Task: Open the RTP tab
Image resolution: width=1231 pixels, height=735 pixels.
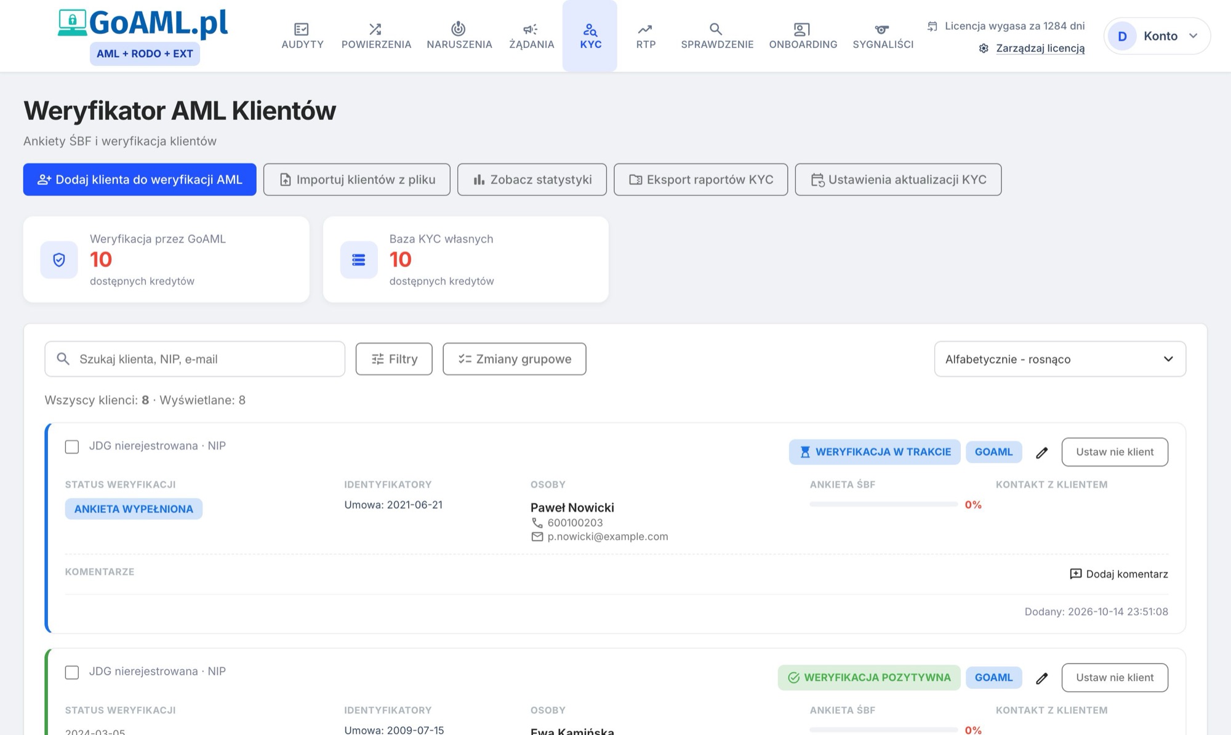Action: pyautogui.click(x=646, y=36)
